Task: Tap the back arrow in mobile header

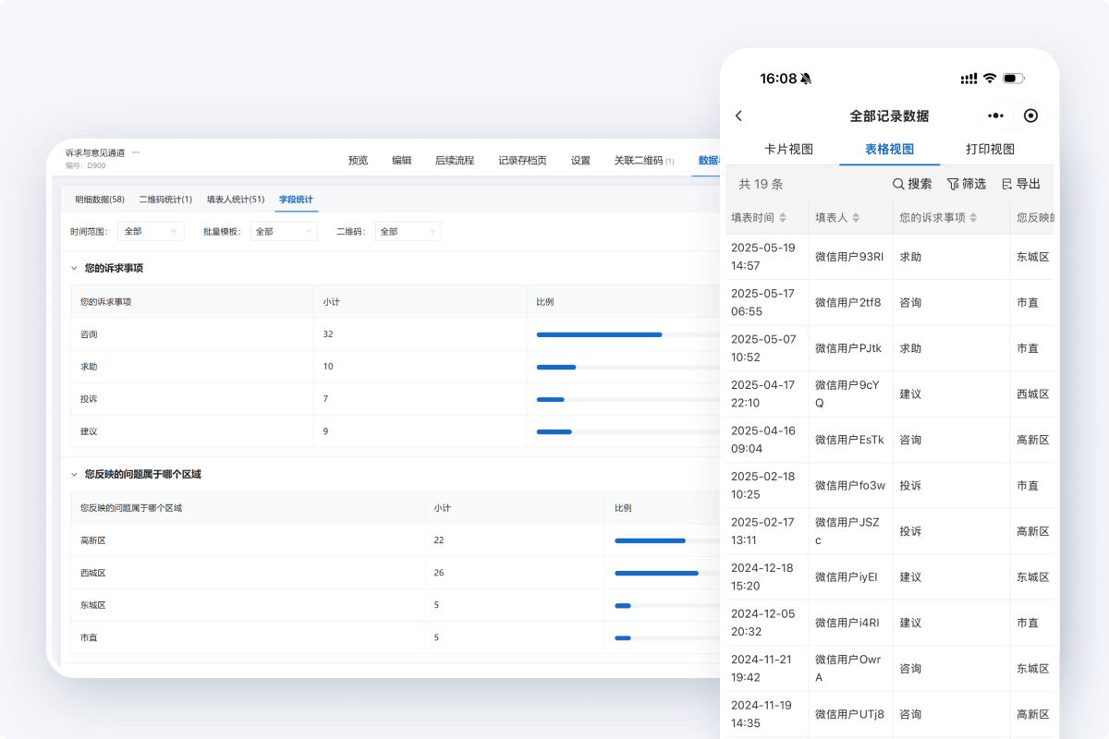Action: (738, 115)
